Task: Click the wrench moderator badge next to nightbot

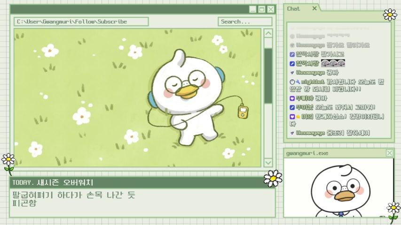Action: pos(298,82)
